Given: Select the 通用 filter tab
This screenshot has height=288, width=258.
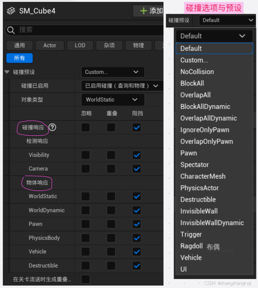Looking at the screenshot, I should pos(19,46).
